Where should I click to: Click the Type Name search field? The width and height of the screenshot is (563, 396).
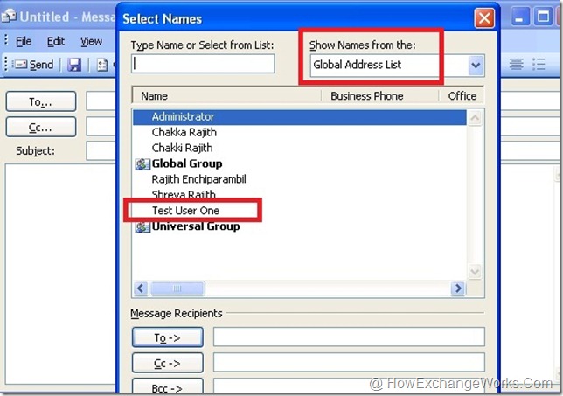[x=203, y=64]
